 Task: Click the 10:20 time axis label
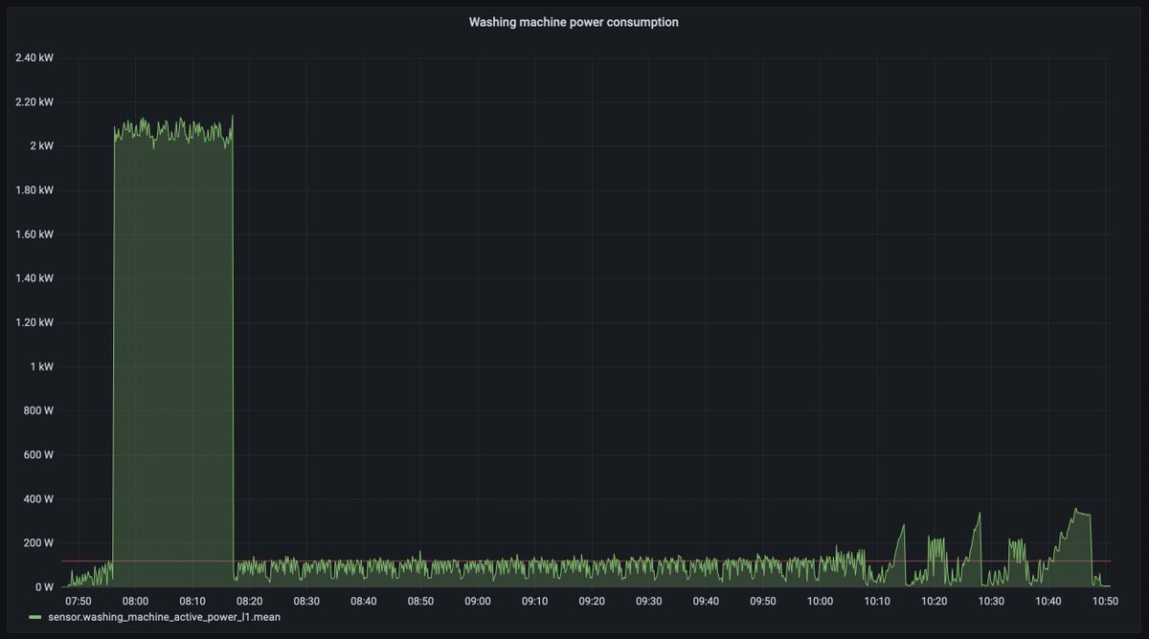coord(935,601)
